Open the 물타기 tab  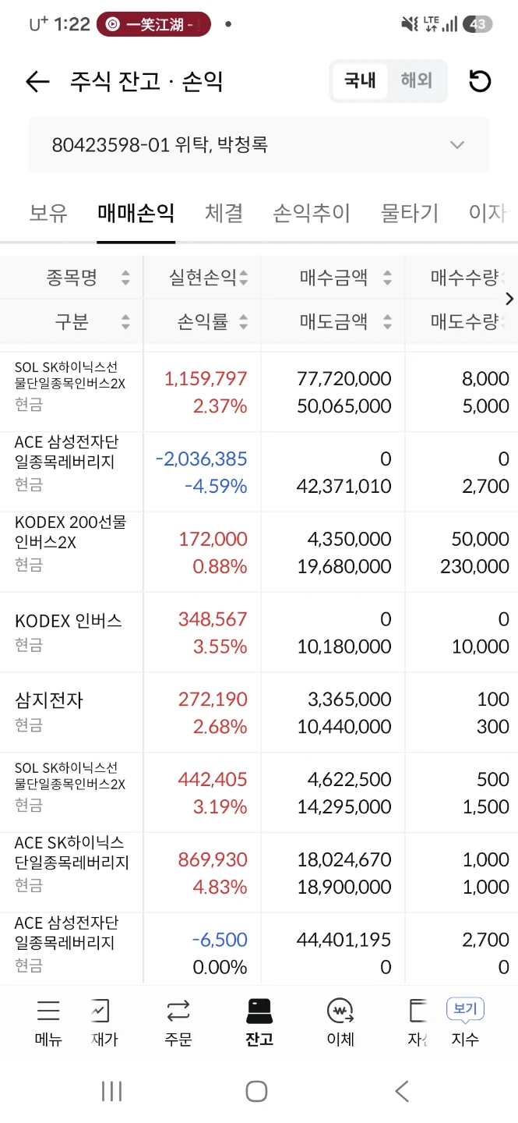[x=410, y=212]
